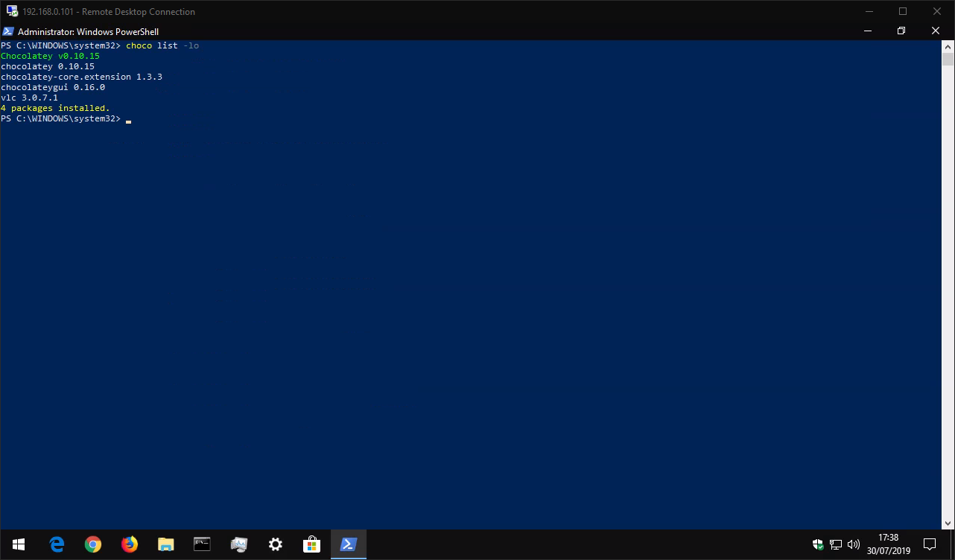Click Remote Desktop Connection title icon
The image size is (955, 560).
point(12,11)
